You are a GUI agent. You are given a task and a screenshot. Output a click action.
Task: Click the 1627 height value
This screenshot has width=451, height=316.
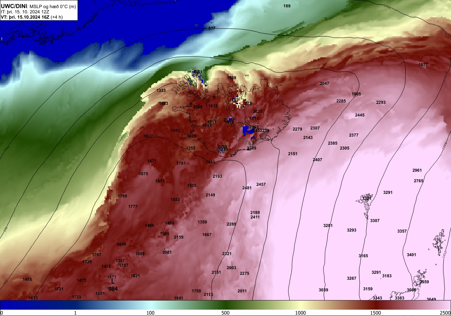pyautogui.click(x=148, y=136)
